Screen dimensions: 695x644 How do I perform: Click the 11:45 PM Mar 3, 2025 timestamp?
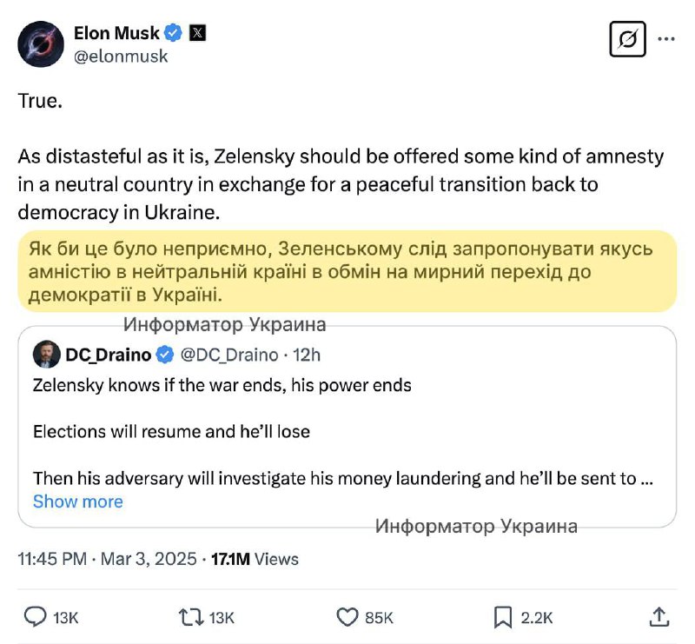click(x=108, y=559)
